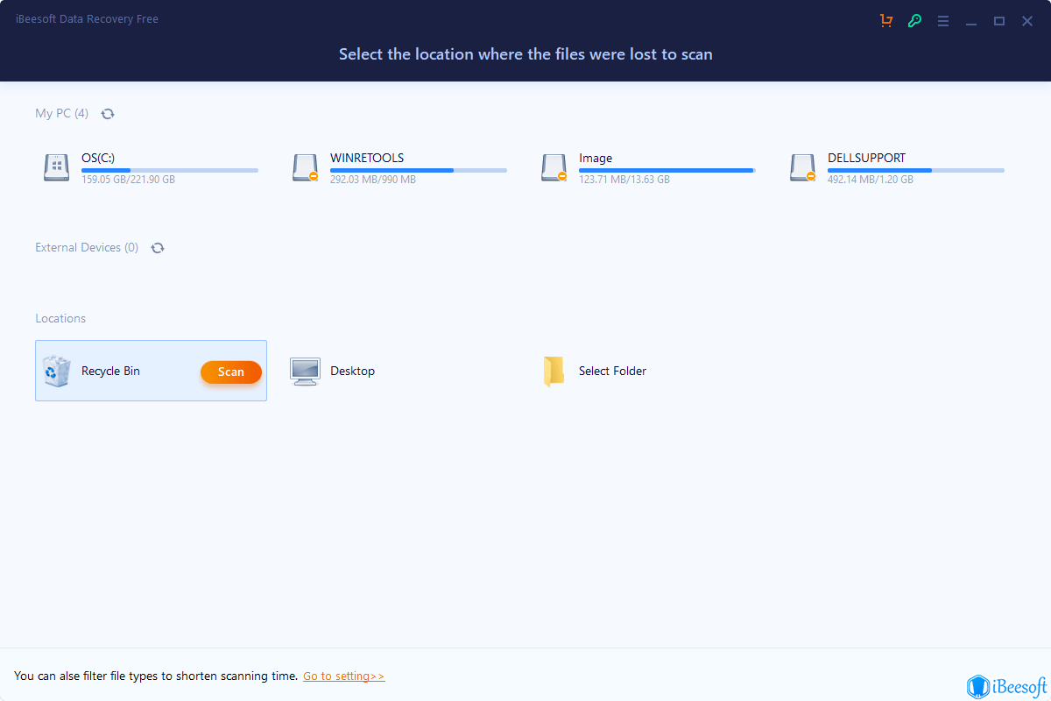This screenshot has height=701, width=1051.
Task: Click the External Devices (0) heading
Action: click(87, 248)
